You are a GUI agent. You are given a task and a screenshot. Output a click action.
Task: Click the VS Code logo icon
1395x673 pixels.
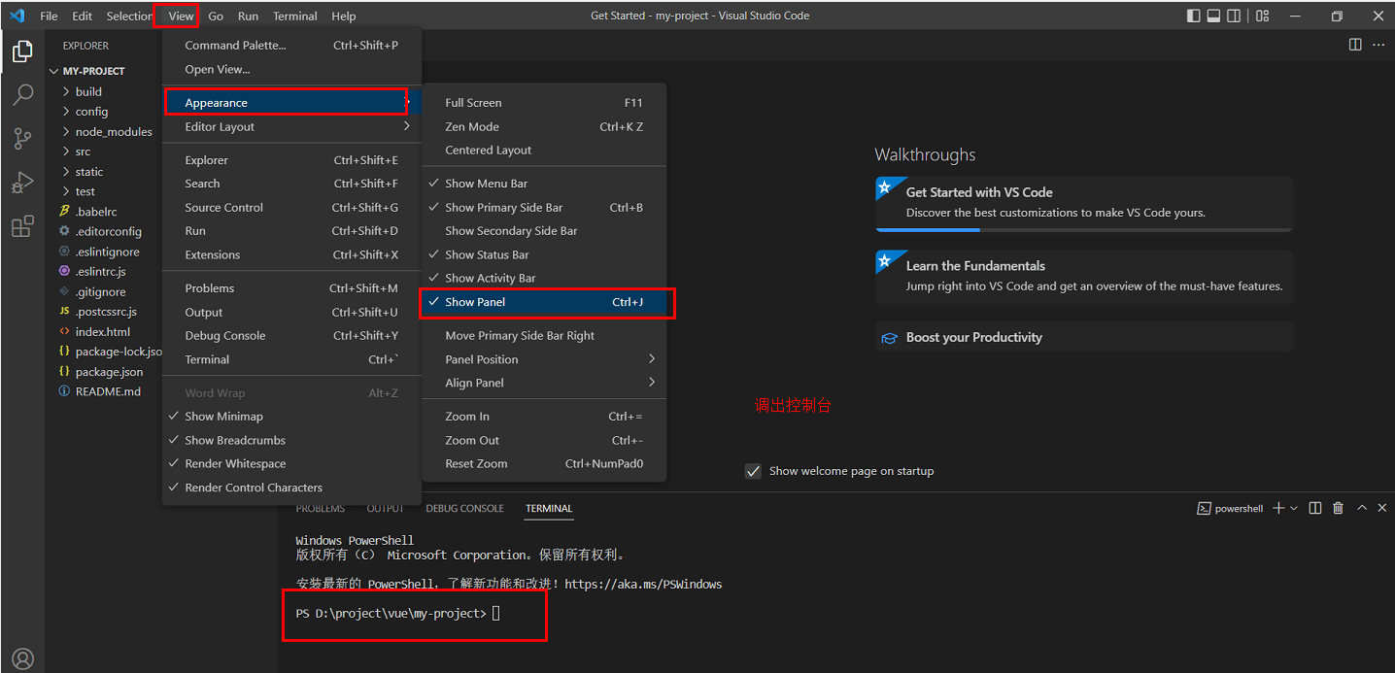(17, 16)
